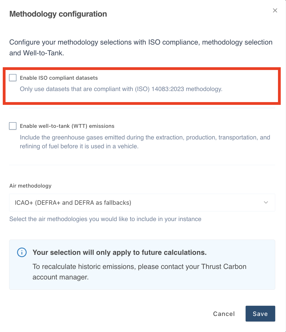This screenshot has height=332, width=286.
Task: Select the 'ICAO+ (DEFRA+ and DEFRA as fallbacks)' value
Action: (x=73, y=203)
